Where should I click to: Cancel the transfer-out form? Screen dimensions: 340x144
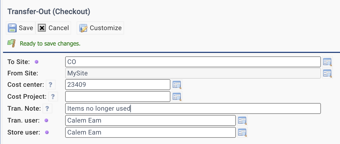(x=53, y=28)
